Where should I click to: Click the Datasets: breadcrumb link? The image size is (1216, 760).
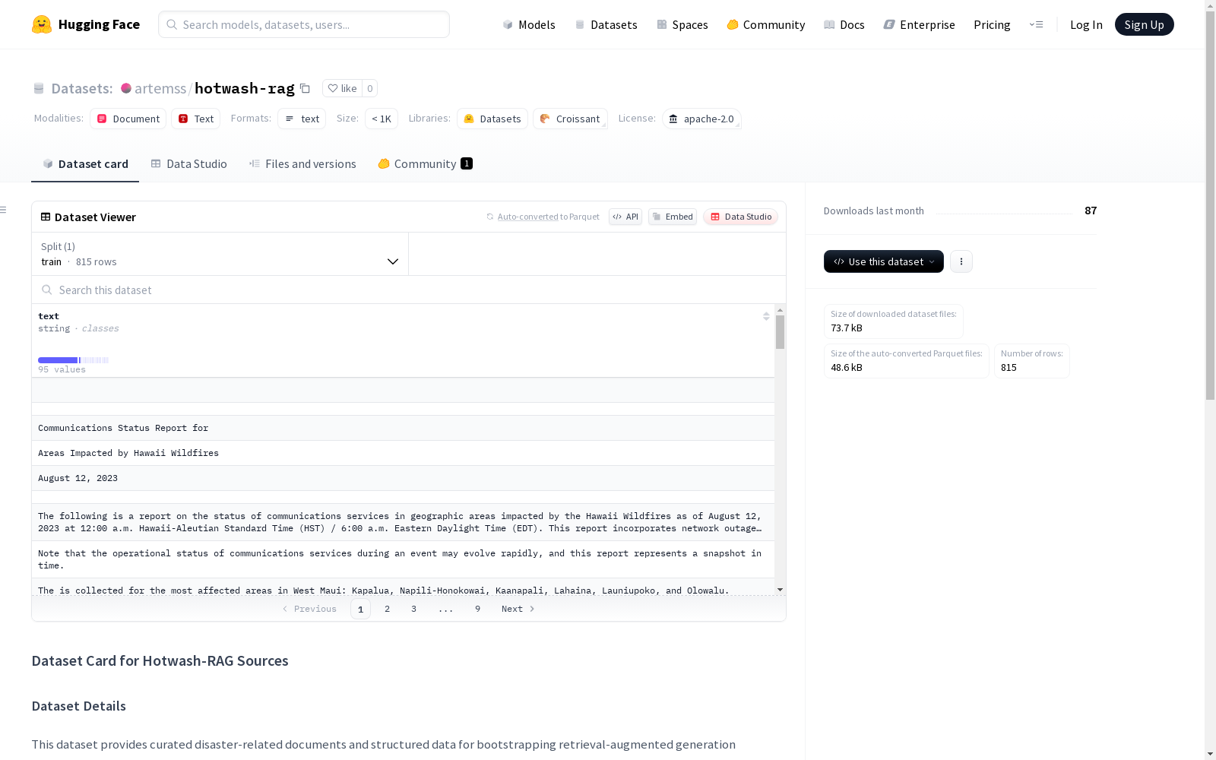[x=82, y=88]
